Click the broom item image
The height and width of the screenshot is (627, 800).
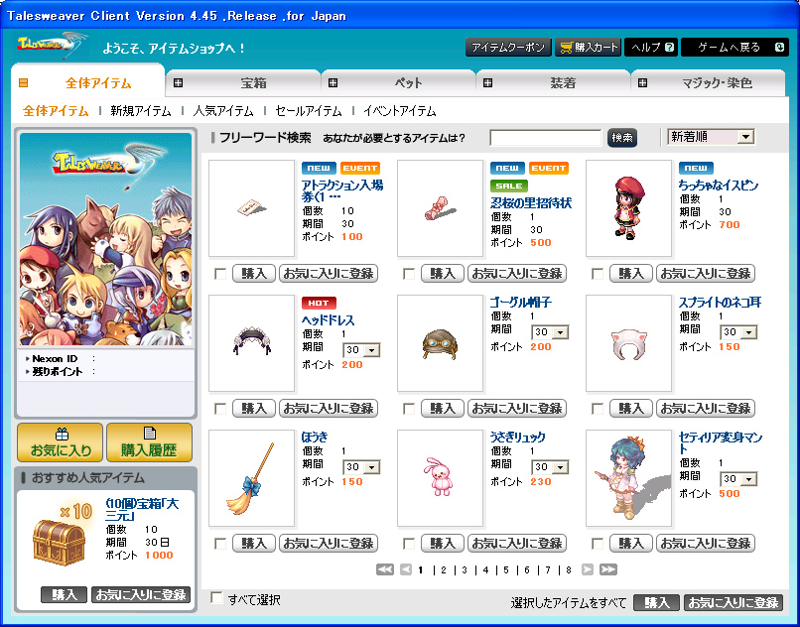pyautogui.click(x=251, y=478)
